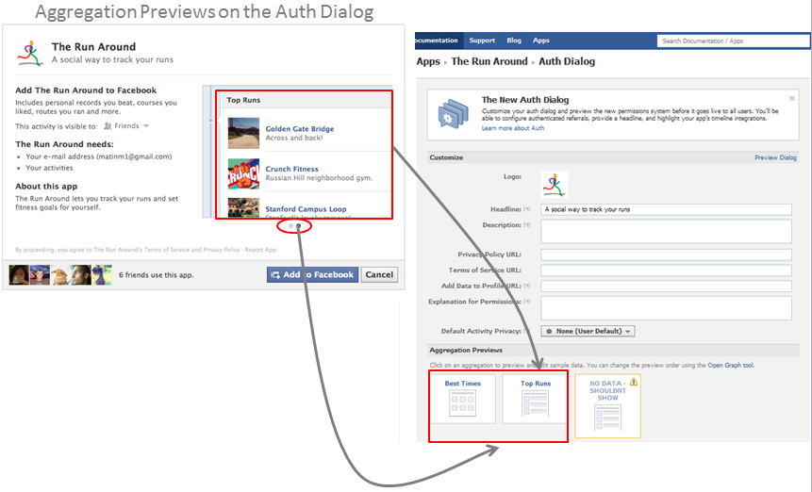The height and width of the screenshot is (492, 812).
Task: Select the second preview pager dot
Action: point(299,226)
